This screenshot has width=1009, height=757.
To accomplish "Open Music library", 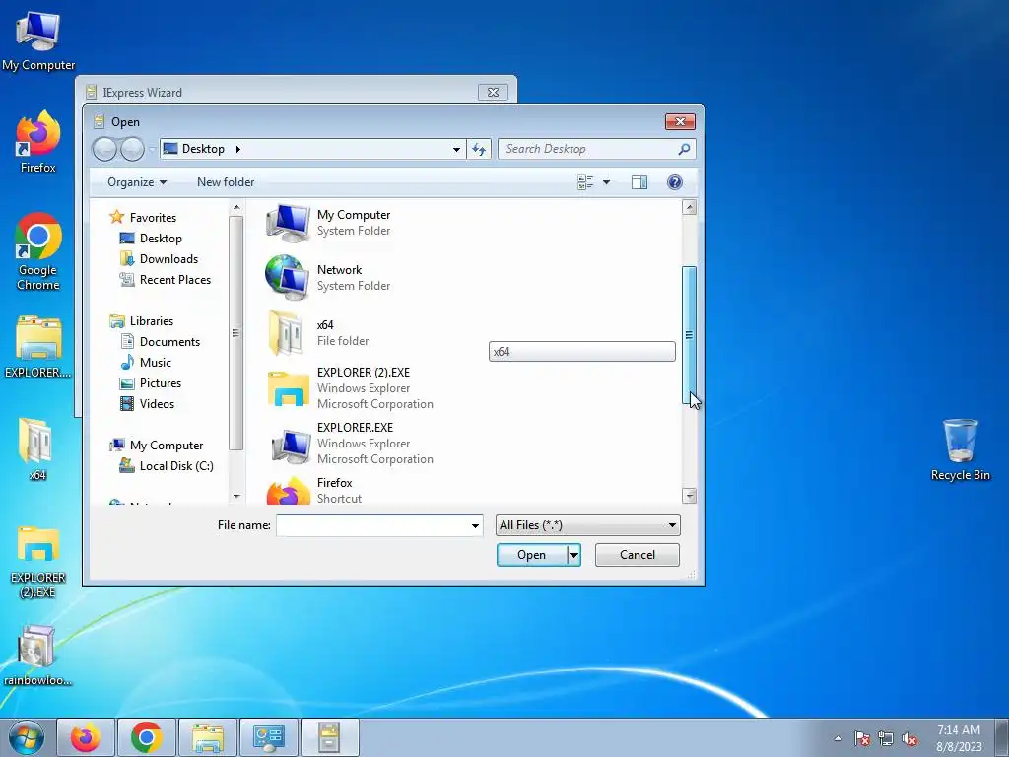I will click(x=155, y=363).
